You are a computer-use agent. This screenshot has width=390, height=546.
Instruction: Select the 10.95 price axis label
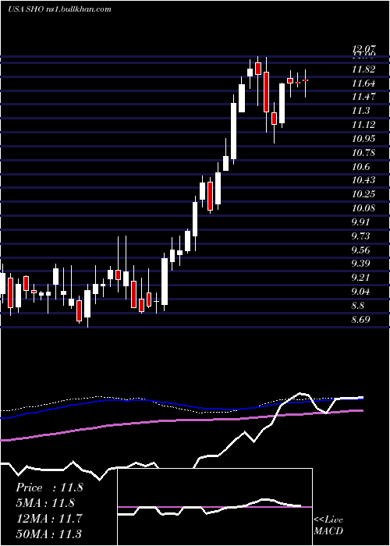pos(363,139)
